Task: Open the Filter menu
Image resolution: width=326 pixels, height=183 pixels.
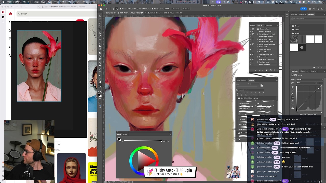Action: coord(64,2)
